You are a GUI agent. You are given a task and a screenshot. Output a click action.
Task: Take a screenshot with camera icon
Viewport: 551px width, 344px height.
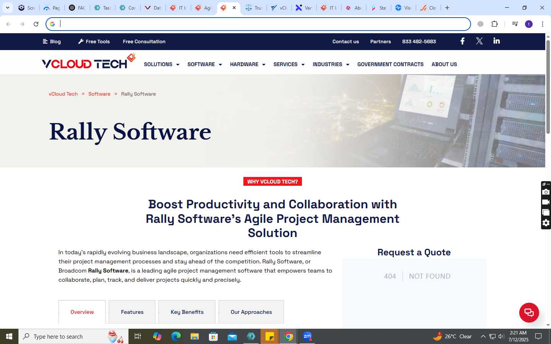[546, 192]
